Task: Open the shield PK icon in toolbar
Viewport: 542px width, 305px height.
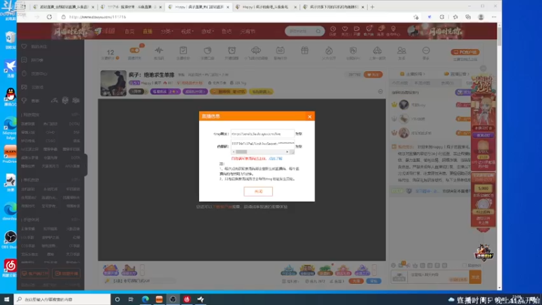Action: tap(353, 50)
